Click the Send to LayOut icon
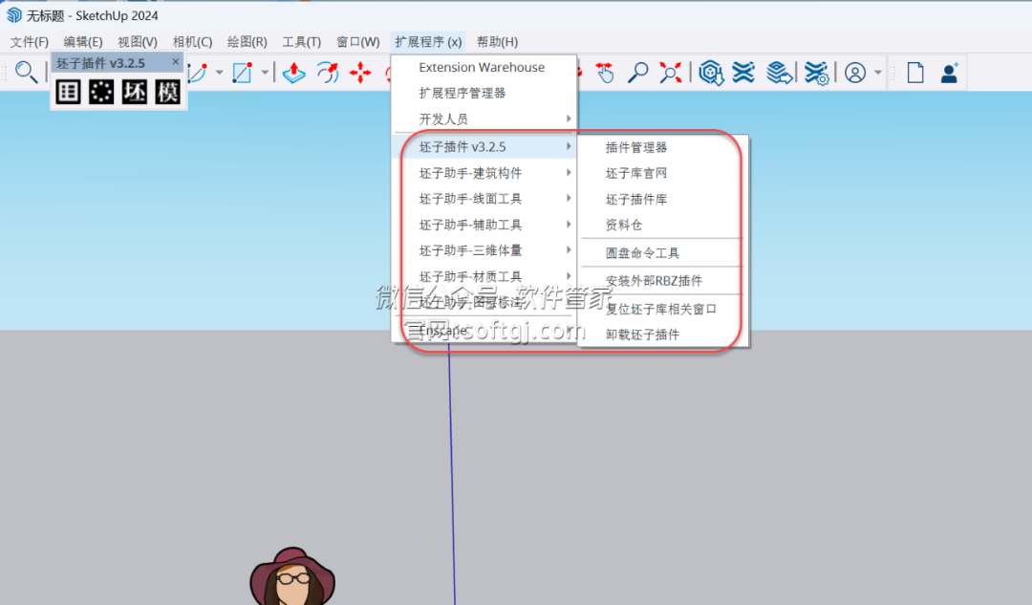 pyautogui.click(x=780, y=73)
